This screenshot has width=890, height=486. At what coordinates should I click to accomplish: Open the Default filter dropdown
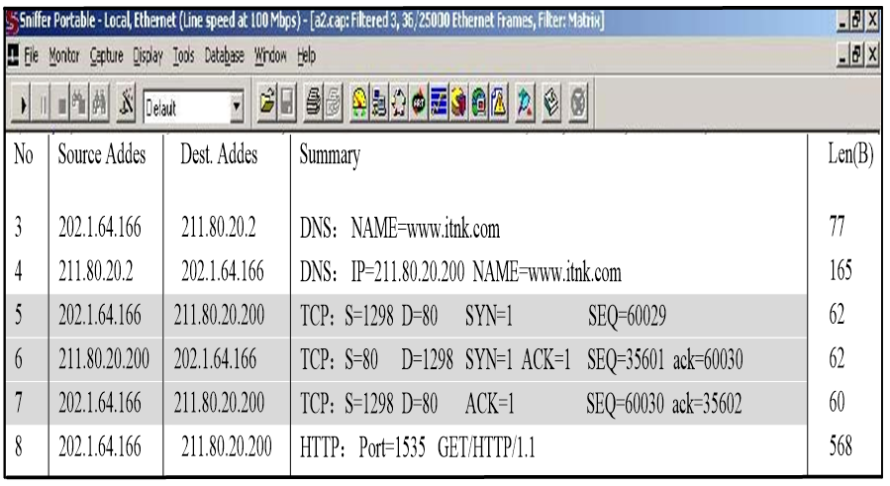pos(237,106)
